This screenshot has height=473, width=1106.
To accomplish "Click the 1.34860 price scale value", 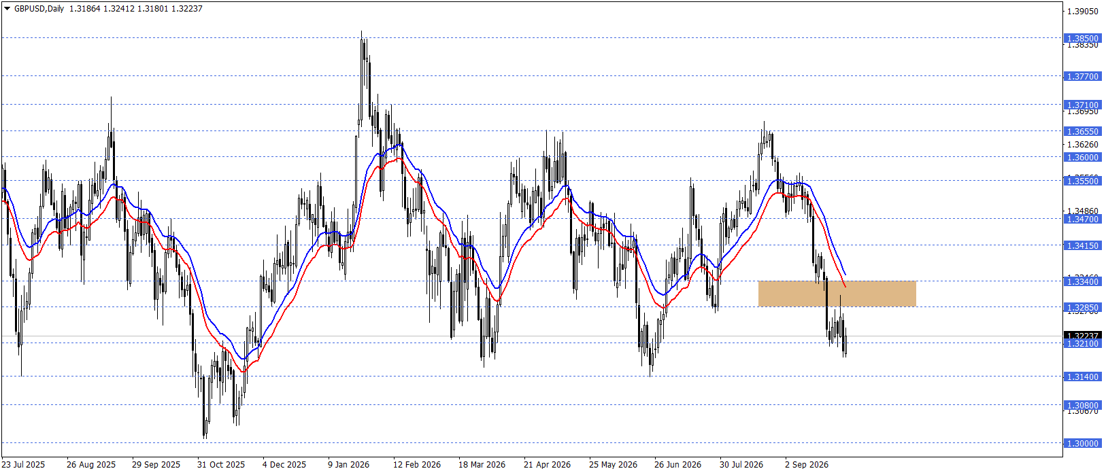I will point(1082,211).
